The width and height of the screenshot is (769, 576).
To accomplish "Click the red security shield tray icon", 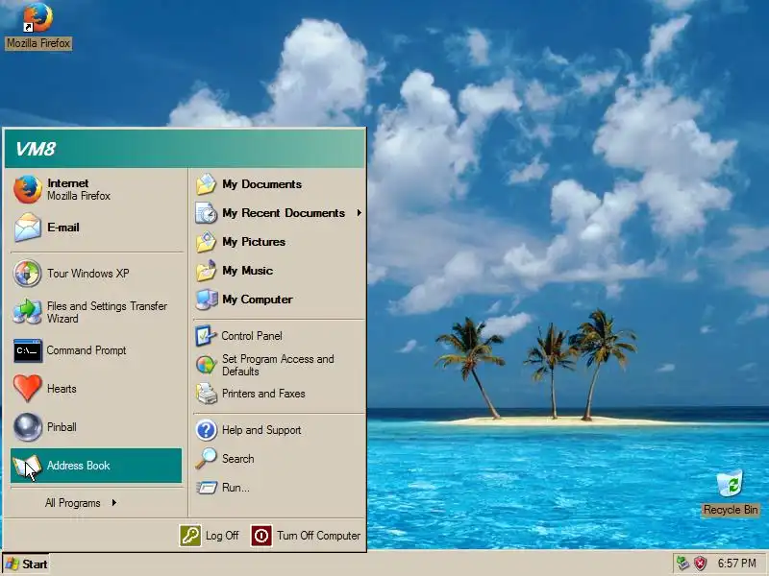I will [x=701, y=564].
